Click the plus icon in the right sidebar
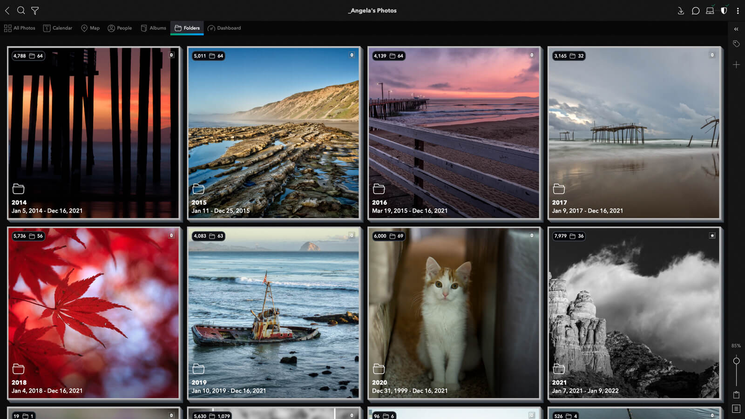 click(736, 65)
